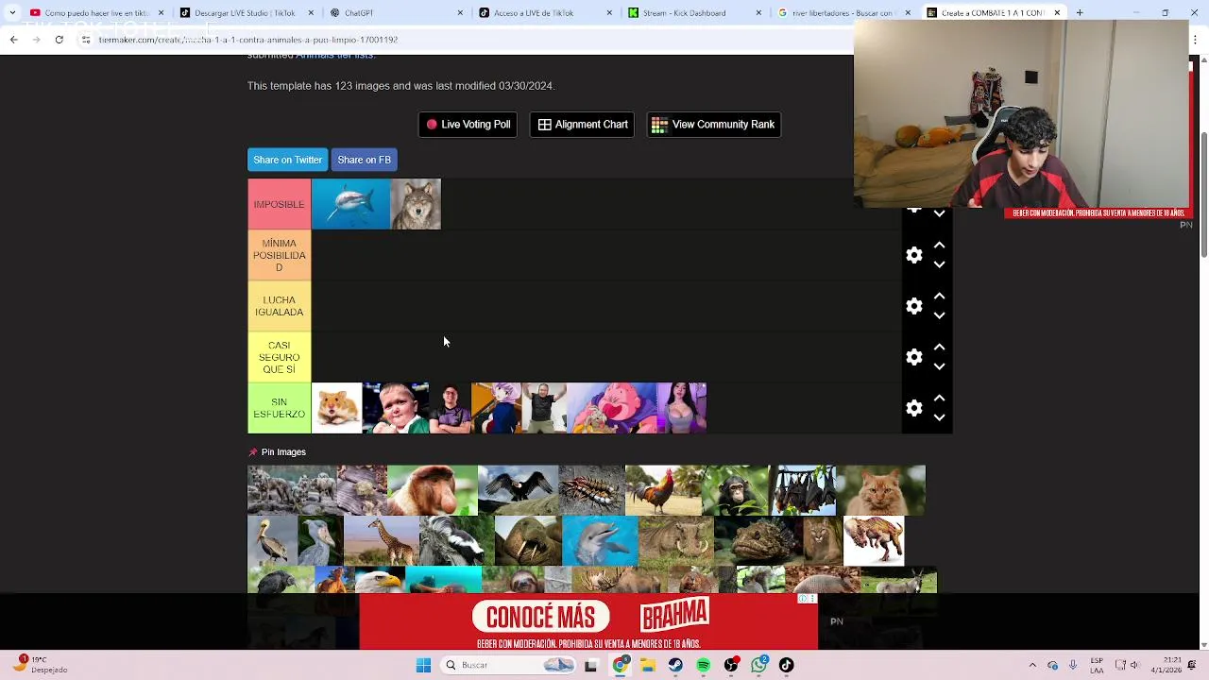Select the SIN ESFUERZO tier label
This screenshot has width=1209, height=680.
[x=279, y=408]
